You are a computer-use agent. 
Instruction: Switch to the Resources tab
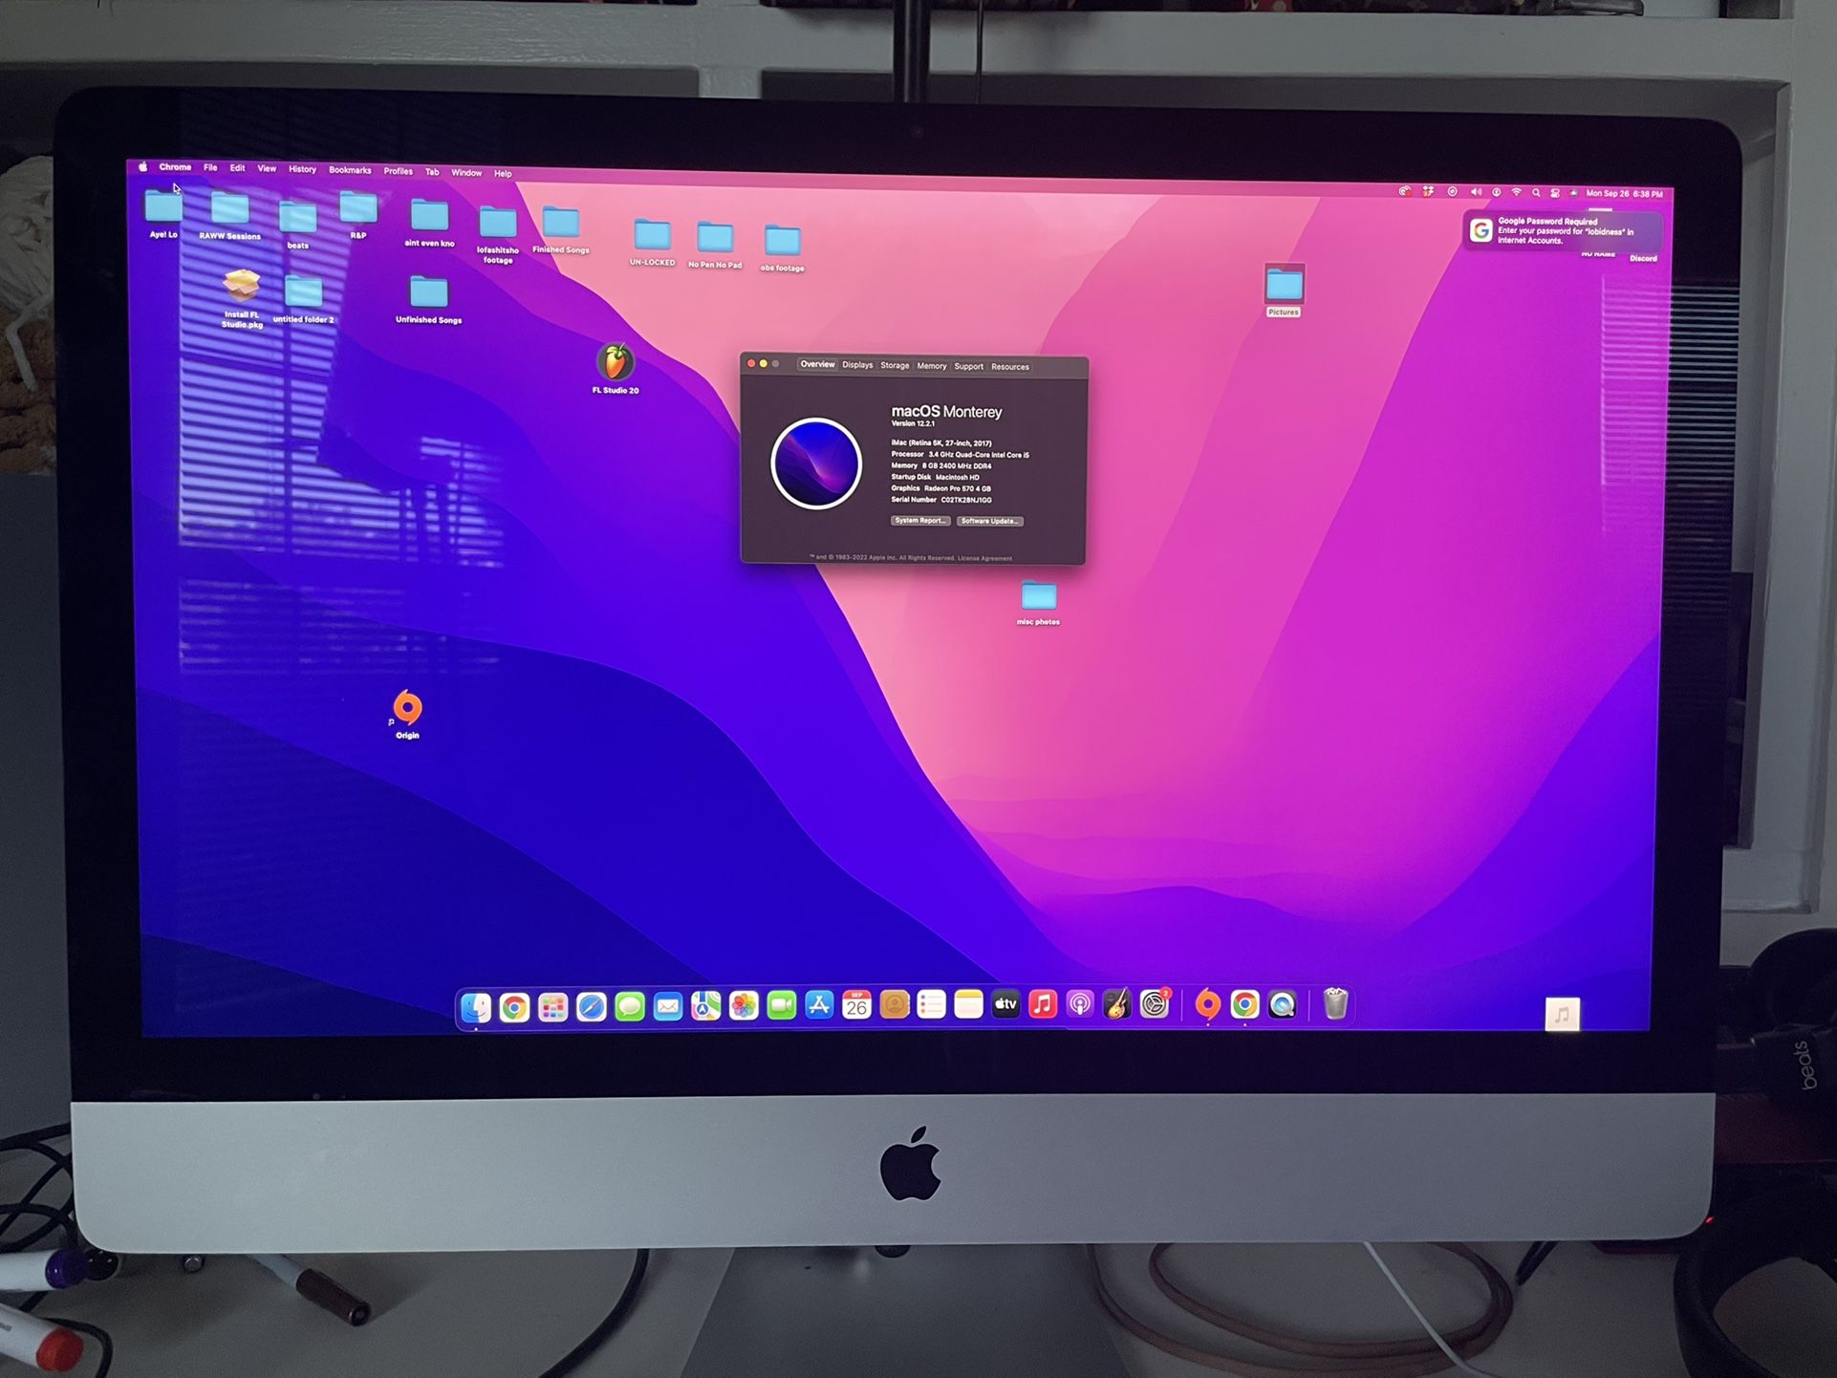1010,367
